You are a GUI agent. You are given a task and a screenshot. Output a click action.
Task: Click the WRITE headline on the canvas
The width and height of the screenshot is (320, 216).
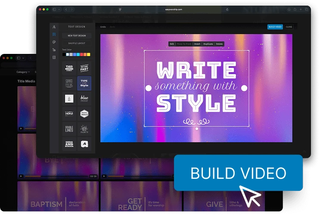point(197,70)
